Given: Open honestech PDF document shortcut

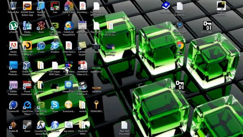Looking at the screenshot, I should [x=83, y=65].
